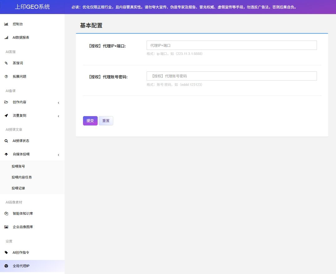Click the rocket icon beside 流量复刻
The width and height of the screenshot is (336, 274).
(x=6, y=115)
